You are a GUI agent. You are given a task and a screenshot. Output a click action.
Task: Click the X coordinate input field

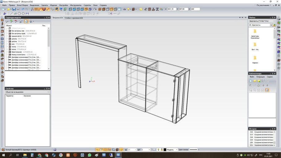[x=172, y=9]
